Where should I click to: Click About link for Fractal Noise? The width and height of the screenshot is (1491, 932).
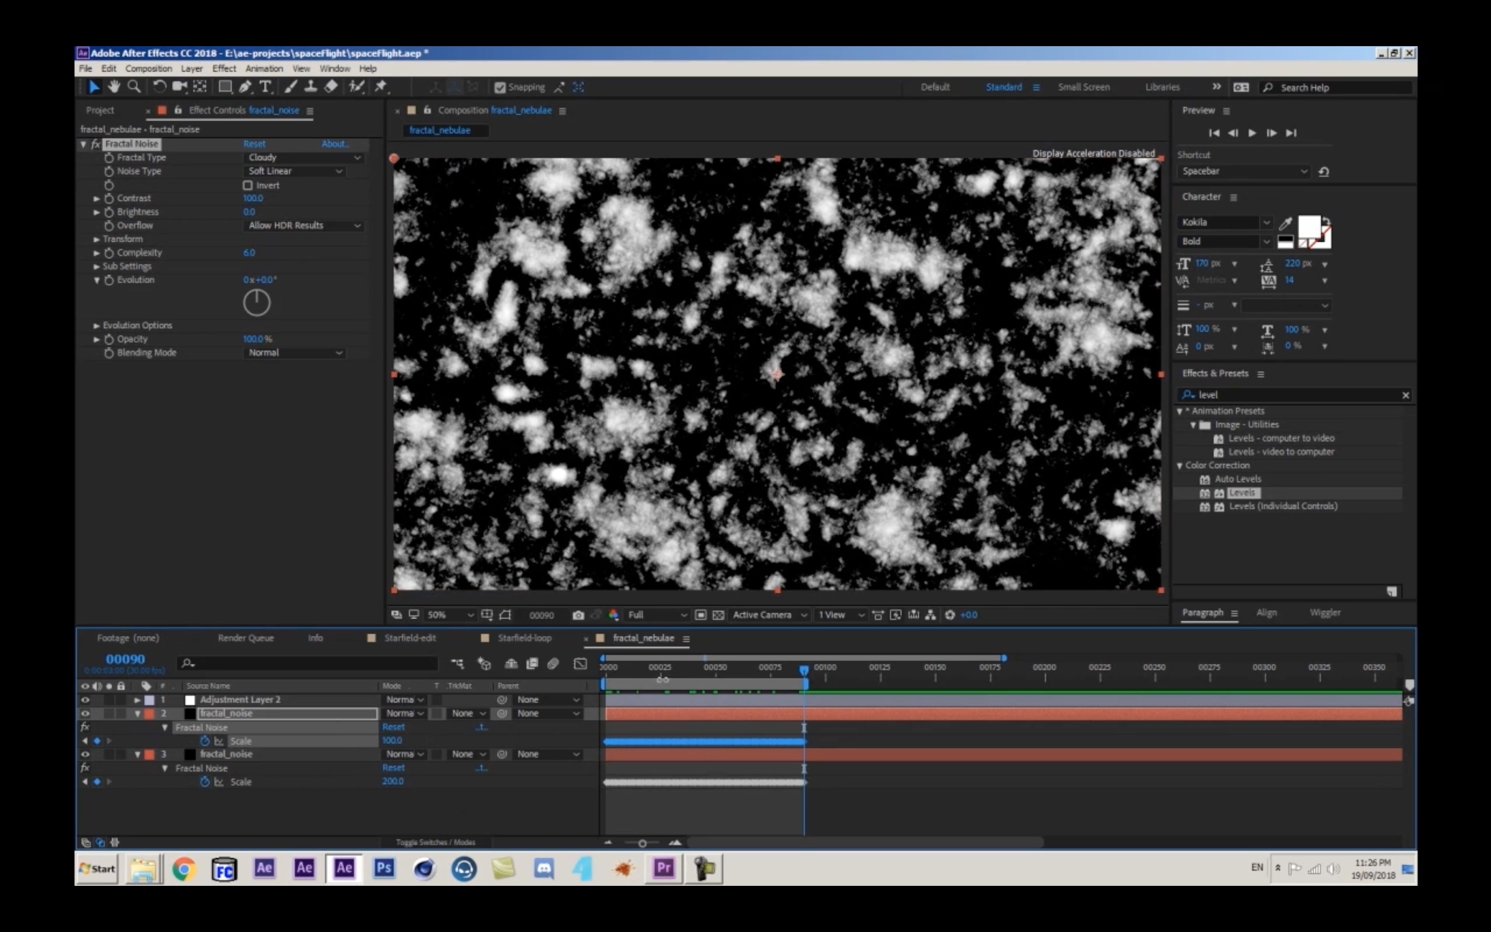[x=335, y=144]
